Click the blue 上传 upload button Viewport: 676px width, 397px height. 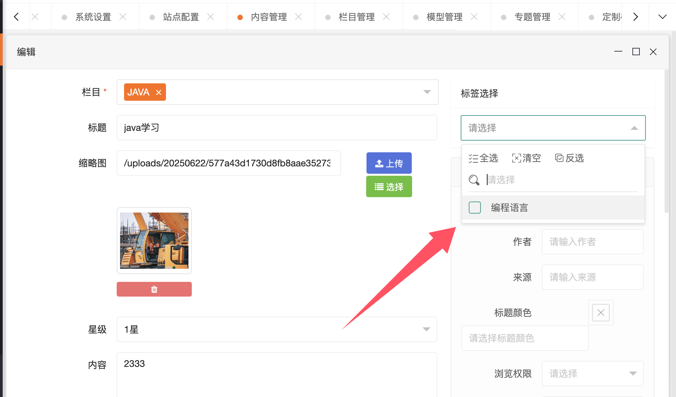(389, 163)
